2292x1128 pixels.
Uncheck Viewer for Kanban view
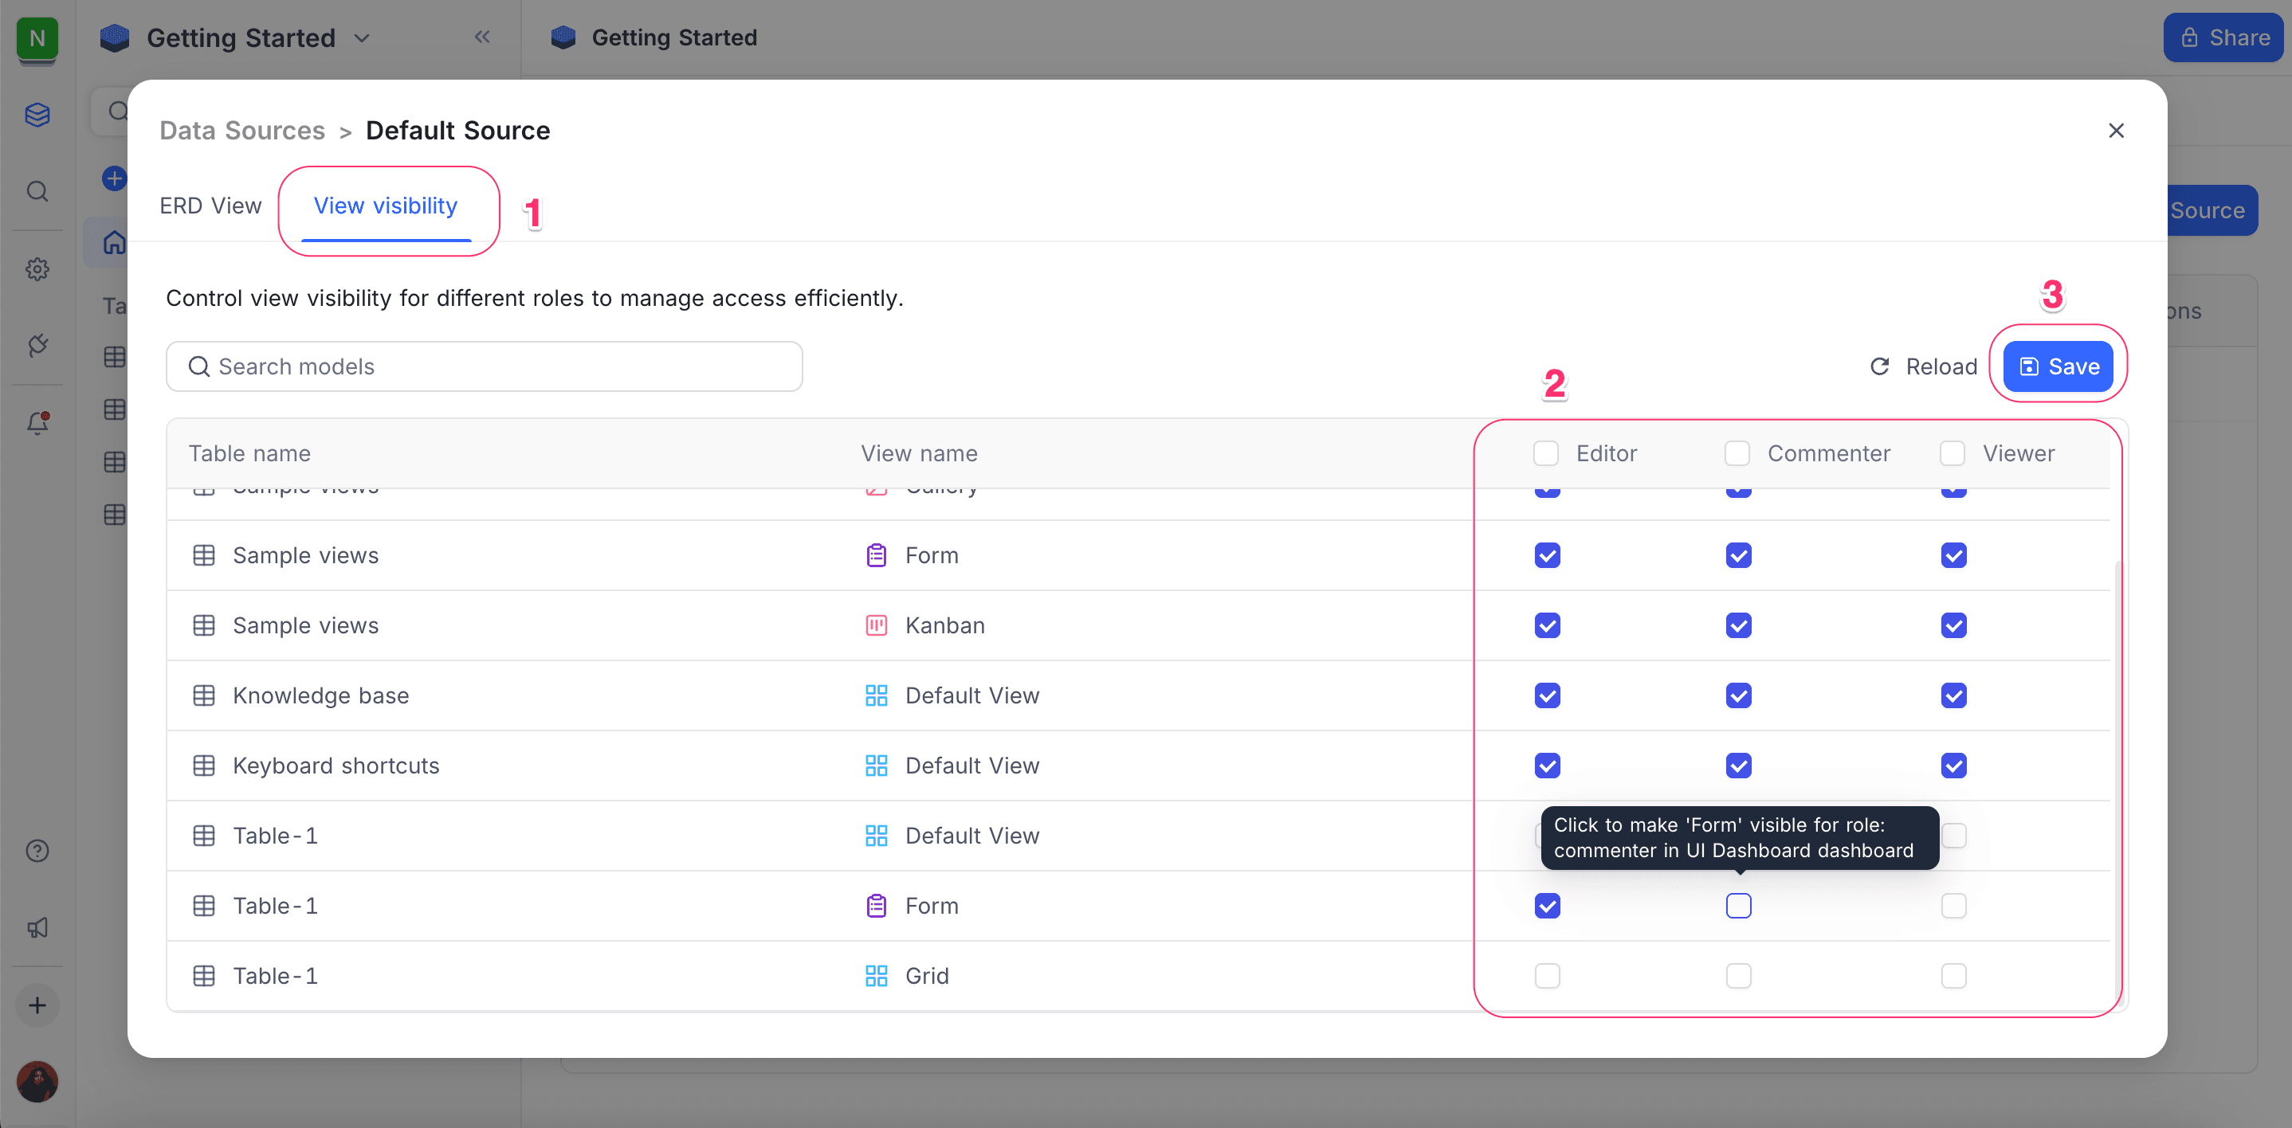point(1953,625)
